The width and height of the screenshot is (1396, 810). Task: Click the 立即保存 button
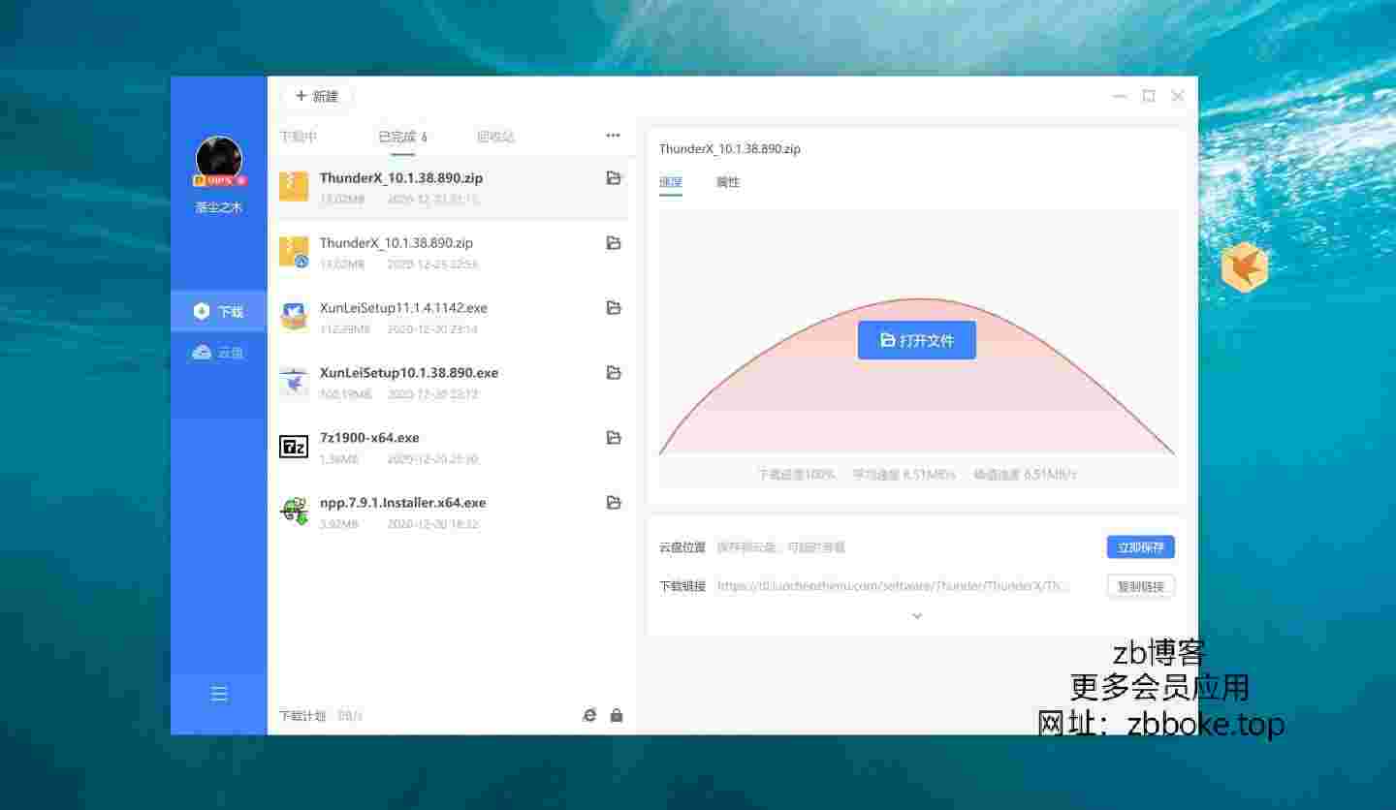pos(1141,547)
